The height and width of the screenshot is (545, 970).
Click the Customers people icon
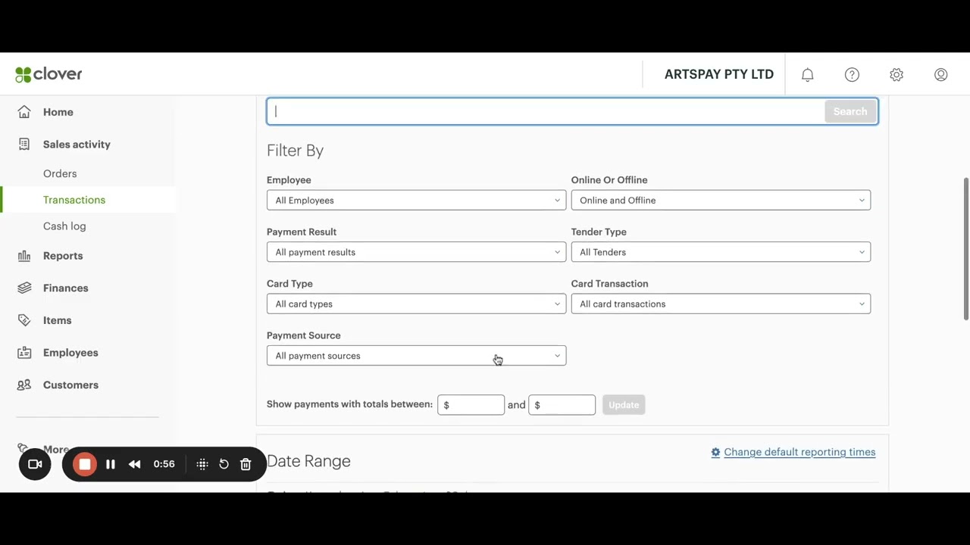coord(24,385)
